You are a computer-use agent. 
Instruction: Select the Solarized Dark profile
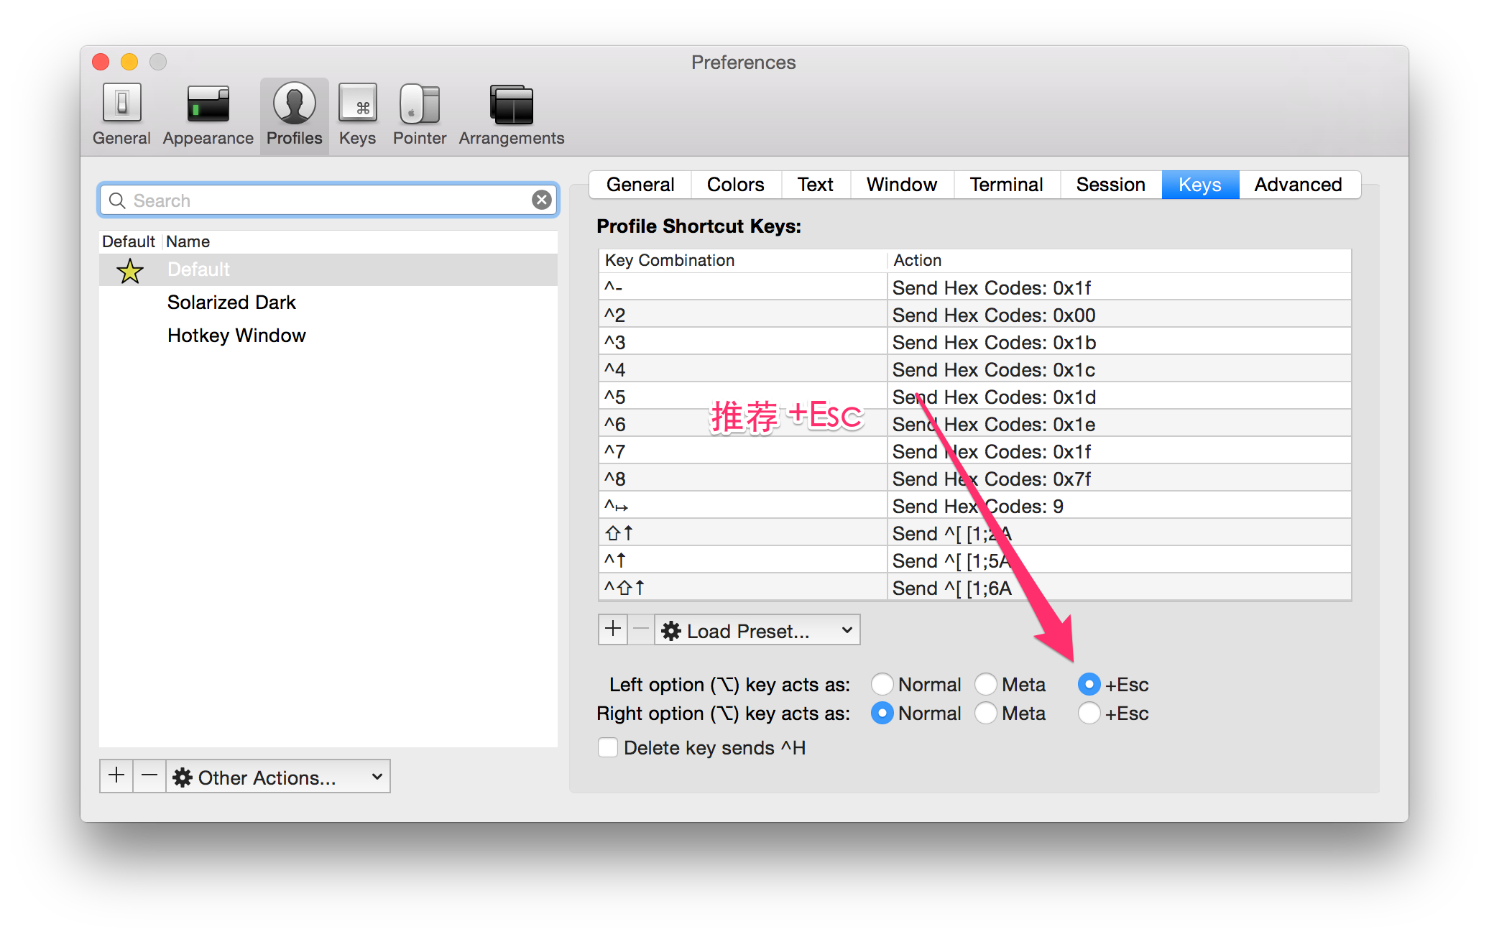point(231,302)
